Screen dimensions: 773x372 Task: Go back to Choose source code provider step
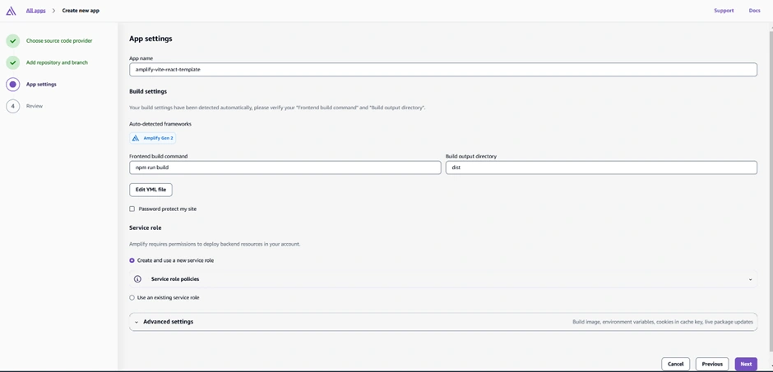point(59,41)
